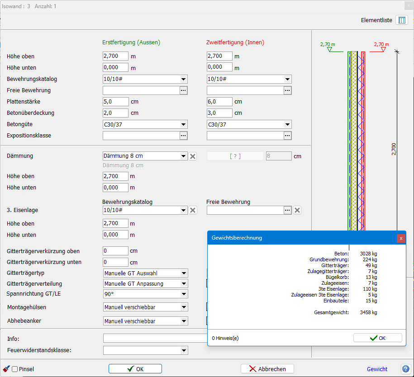Open Expositionsklasse browse button for Erstfertigung
The image size is (414, 377).
pyautogui.click(x=183, y=136)
